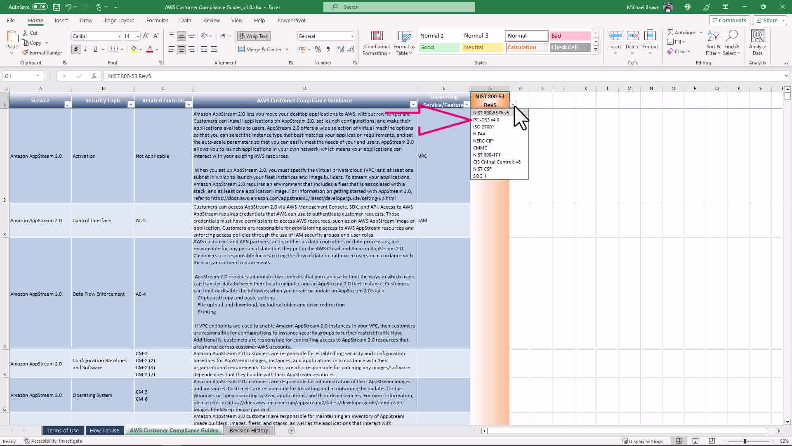Toggle Bold formatting button
The width and height of the screenshot is (792, 446).
tap(75, 49)
